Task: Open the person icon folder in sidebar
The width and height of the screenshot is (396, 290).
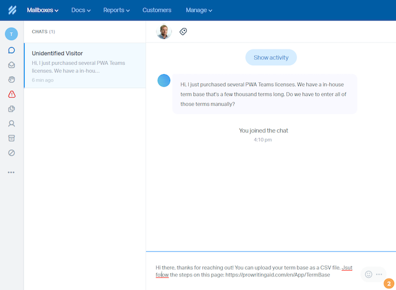Action: (x=11, y=124)
